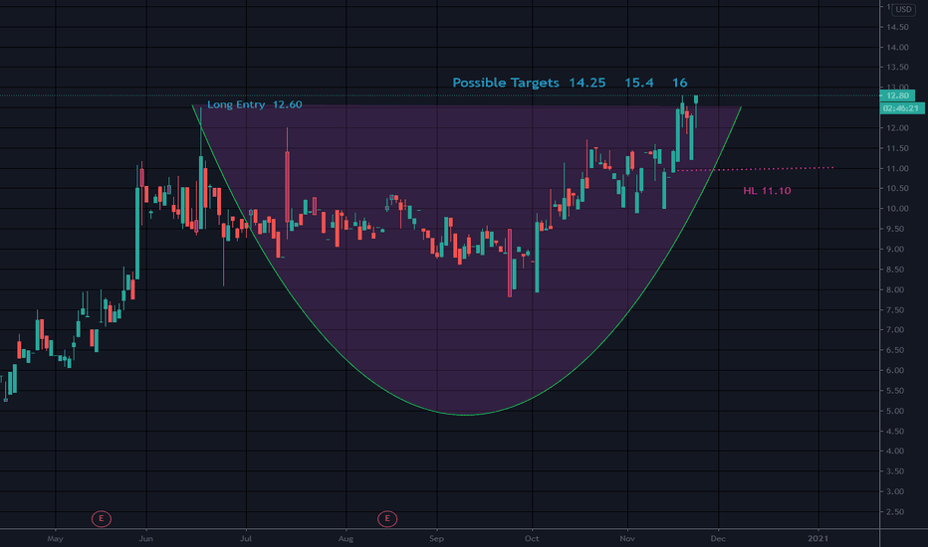The width and height of the screenshot is (928, 547).
Task: Click the Sep label on time axis
Action: [x=437, y=539]
